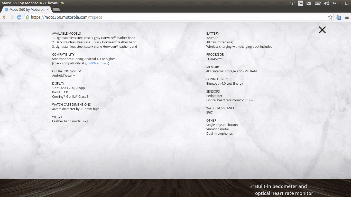Screen dimensions: 351x197
Task: Click the 'Dual microphones' text
Action: [219, 134]
